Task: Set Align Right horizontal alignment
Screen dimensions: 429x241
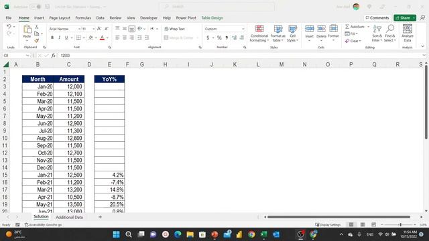Action: coord(132,37)
